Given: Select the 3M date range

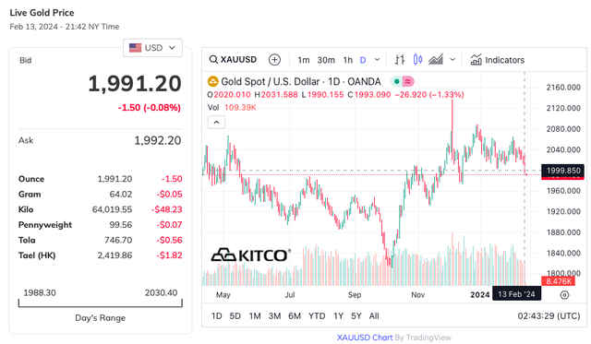Looking at the screenshot, I should [274, 315].
